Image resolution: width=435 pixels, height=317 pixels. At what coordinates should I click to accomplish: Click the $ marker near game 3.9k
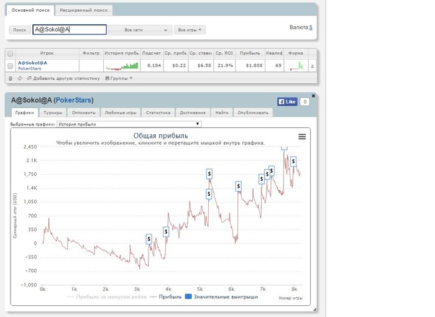tap(166, 231)
